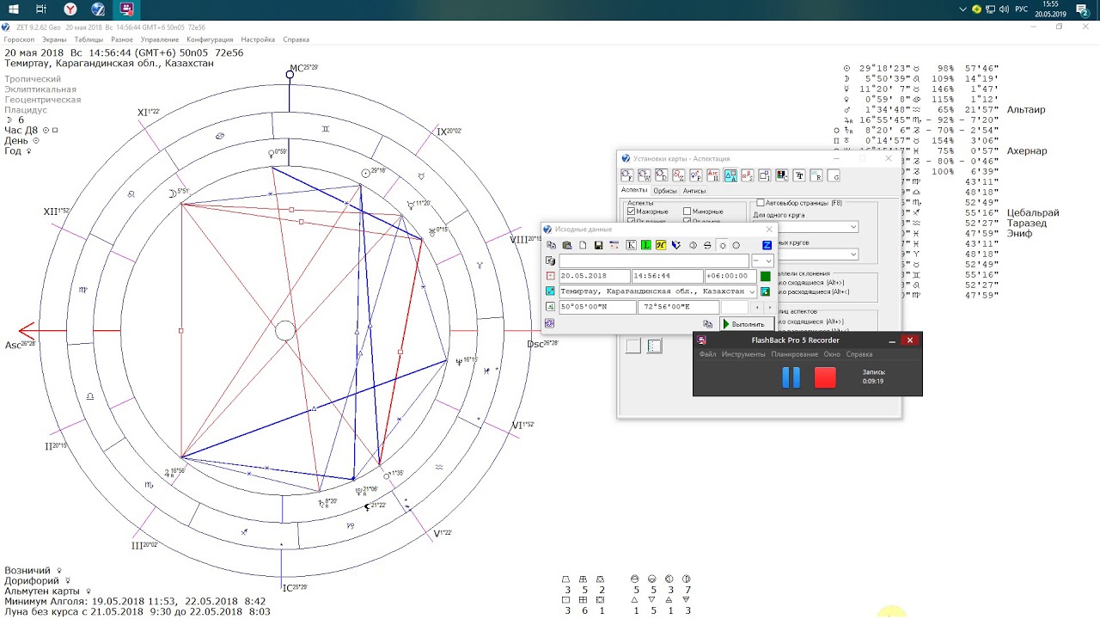1100x619 pixels.
Task: Click the R settings icon in chart settings
Action: pos(816,175)
